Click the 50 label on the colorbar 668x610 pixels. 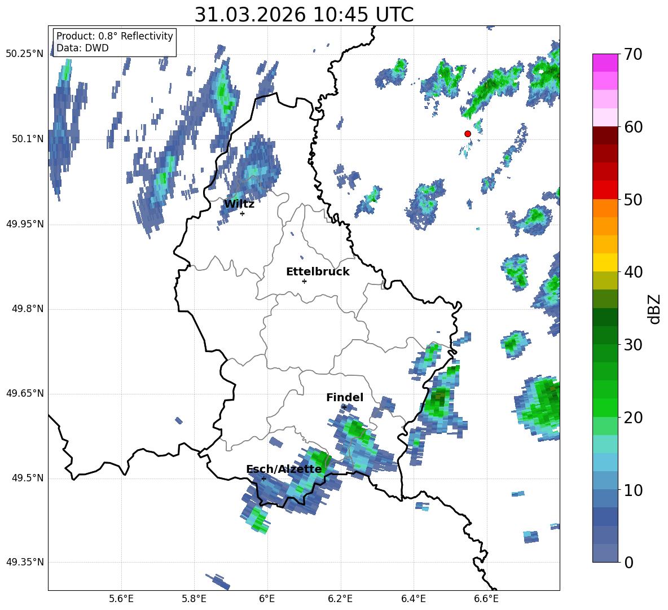pyautogui.click(x=633, y=199)
